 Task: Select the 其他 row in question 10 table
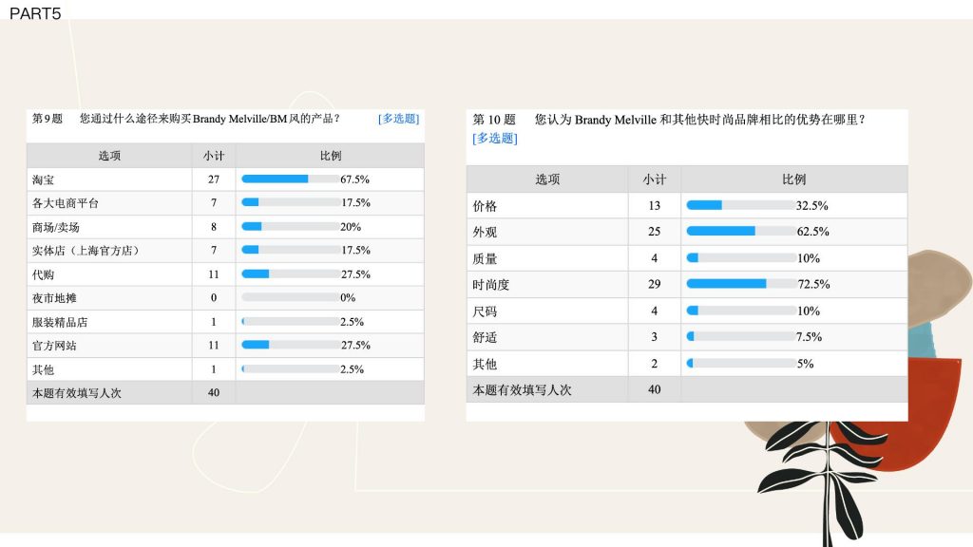pos(687,364)
